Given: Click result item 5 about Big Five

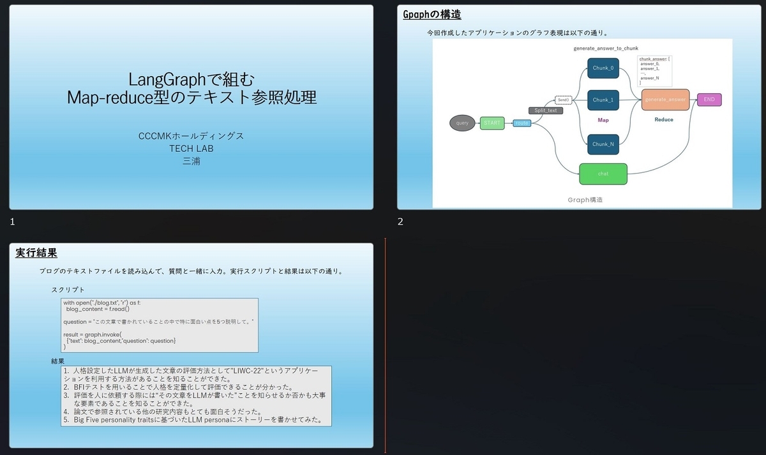Looking at the screenshot, I should [x=192, y=420].
